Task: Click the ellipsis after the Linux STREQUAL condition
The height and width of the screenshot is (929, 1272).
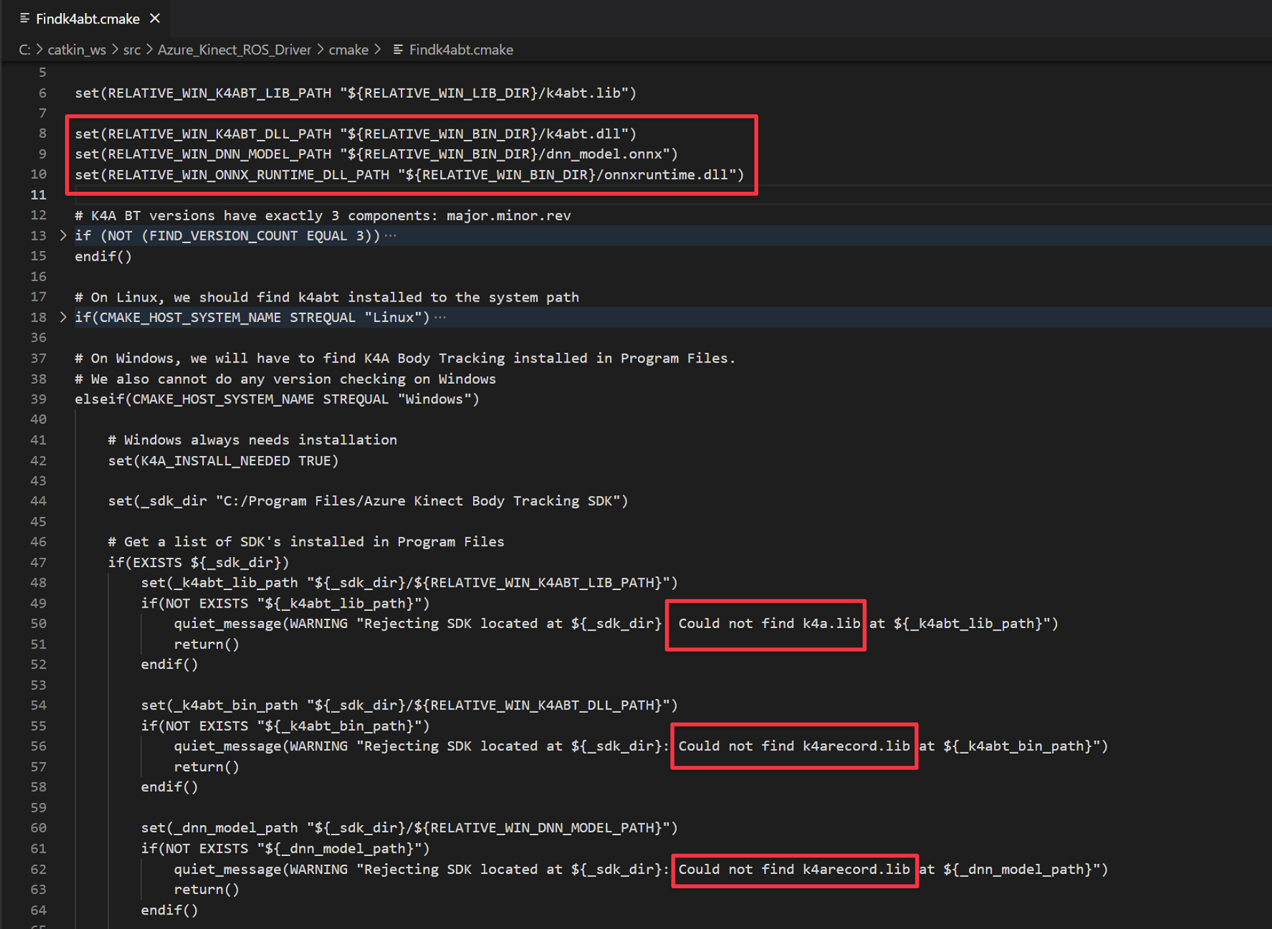Action: (440, 317)
